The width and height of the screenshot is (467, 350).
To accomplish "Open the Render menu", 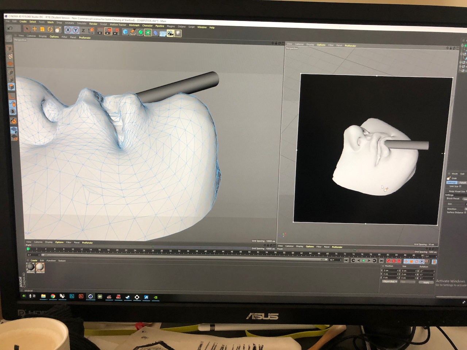I will [x=93, y=24].
